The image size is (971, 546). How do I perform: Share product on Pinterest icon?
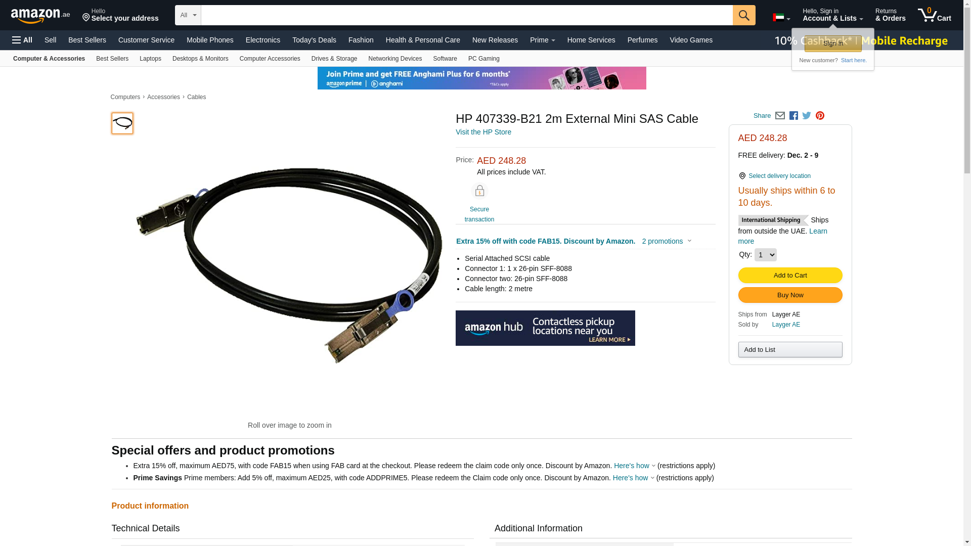(820, 116)
